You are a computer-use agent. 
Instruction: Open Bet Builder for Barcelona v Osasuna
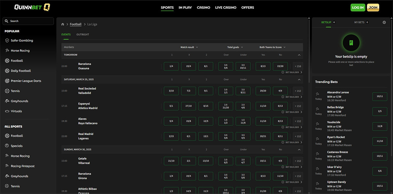(292, 72)
